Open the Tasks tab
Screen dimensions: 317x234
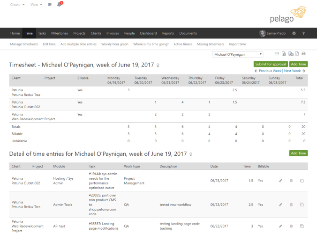click(x=42, y=33)
